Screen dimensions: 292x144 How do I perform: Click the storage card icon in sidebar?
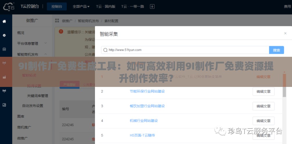point(4,49)
